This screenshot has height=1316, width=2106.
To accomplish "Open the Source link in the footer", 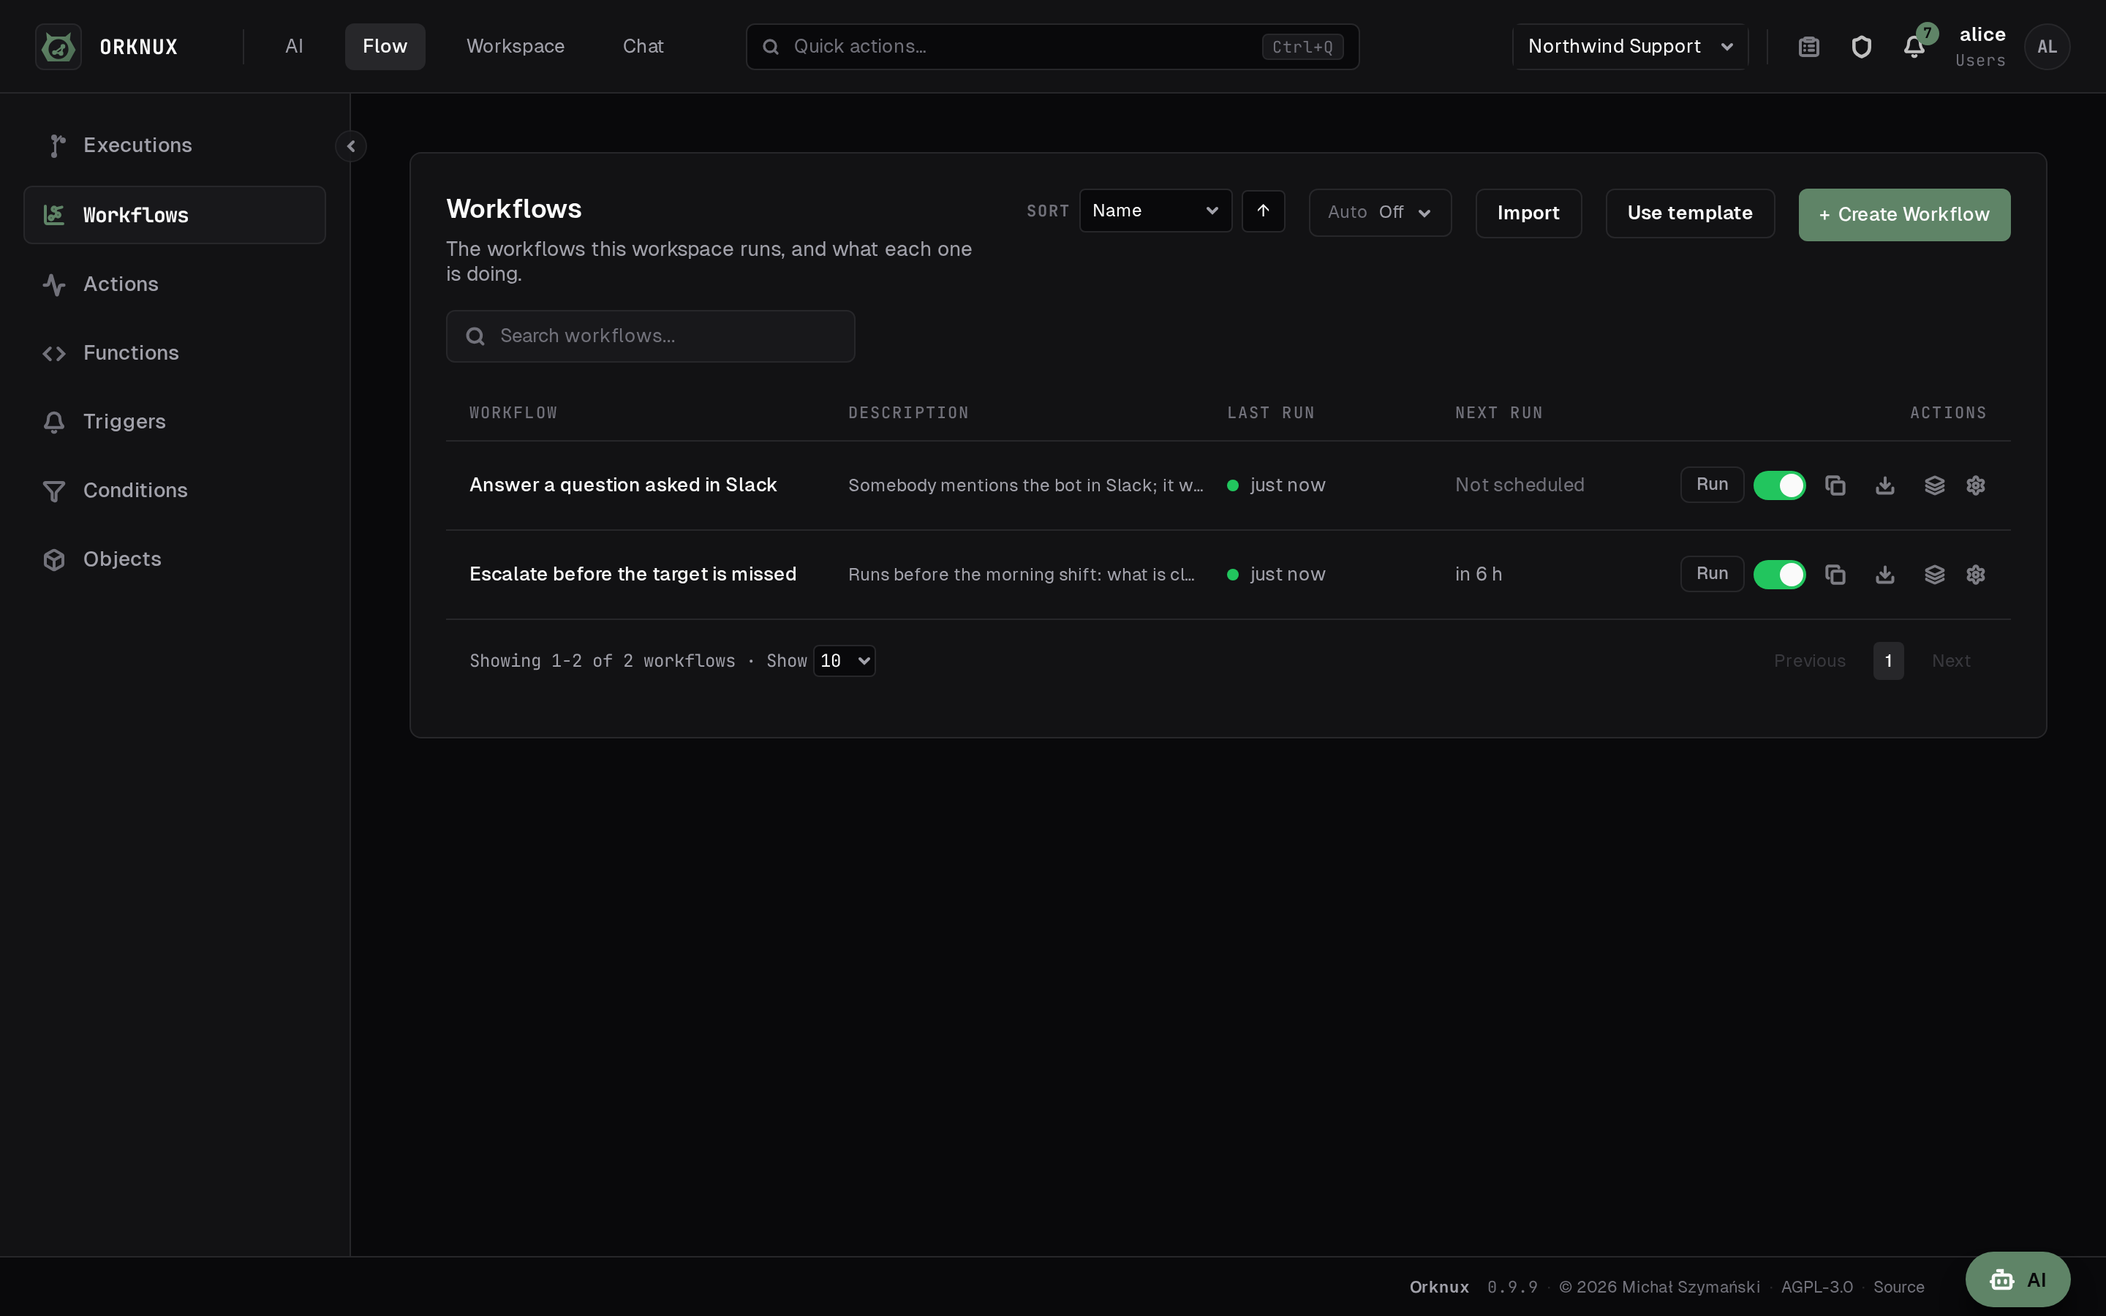I will [x=1899, y=1287].
